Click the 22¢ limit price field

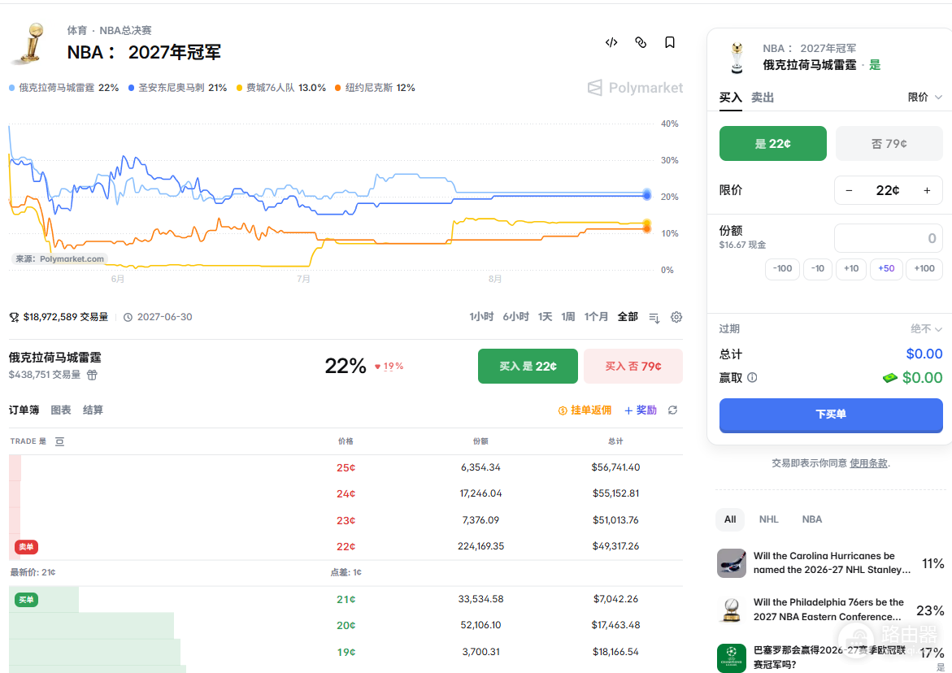click(888, 190)
